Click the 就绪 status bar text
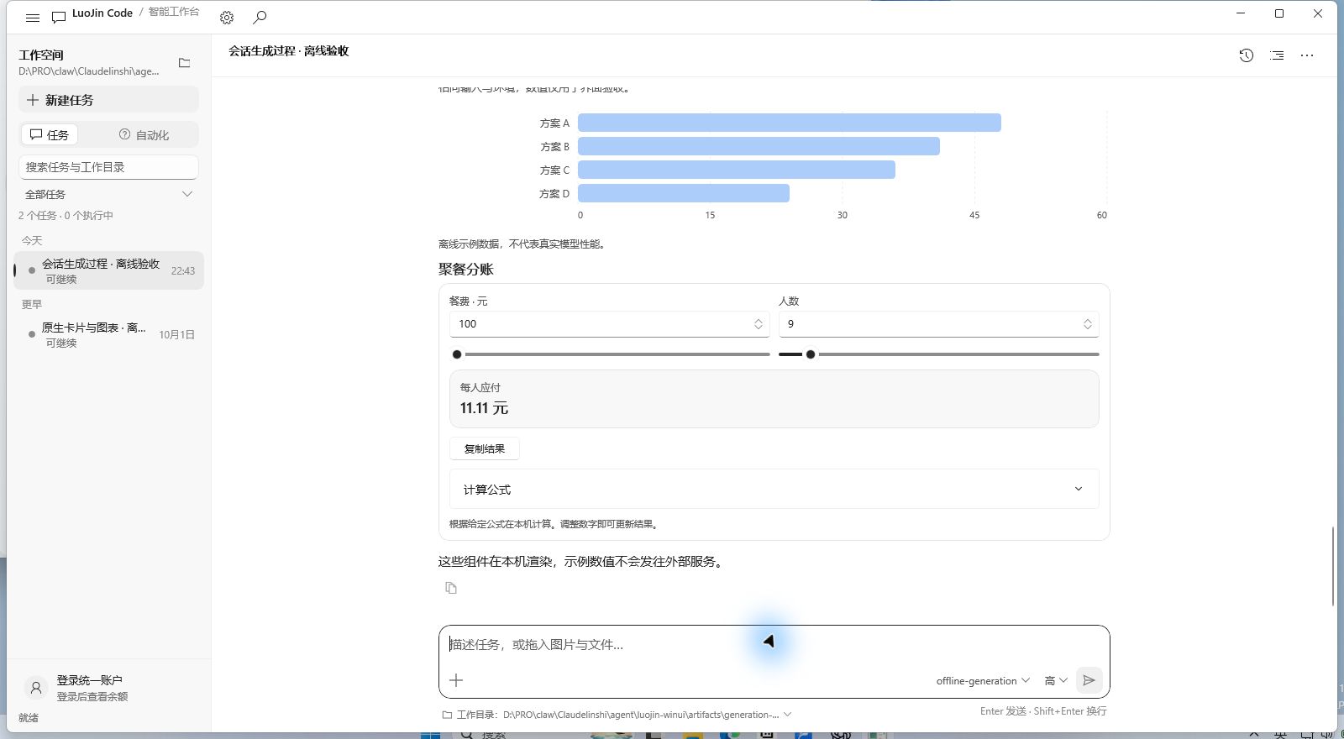The width and height of the screenshot is (1344, 739). point(29,718)
